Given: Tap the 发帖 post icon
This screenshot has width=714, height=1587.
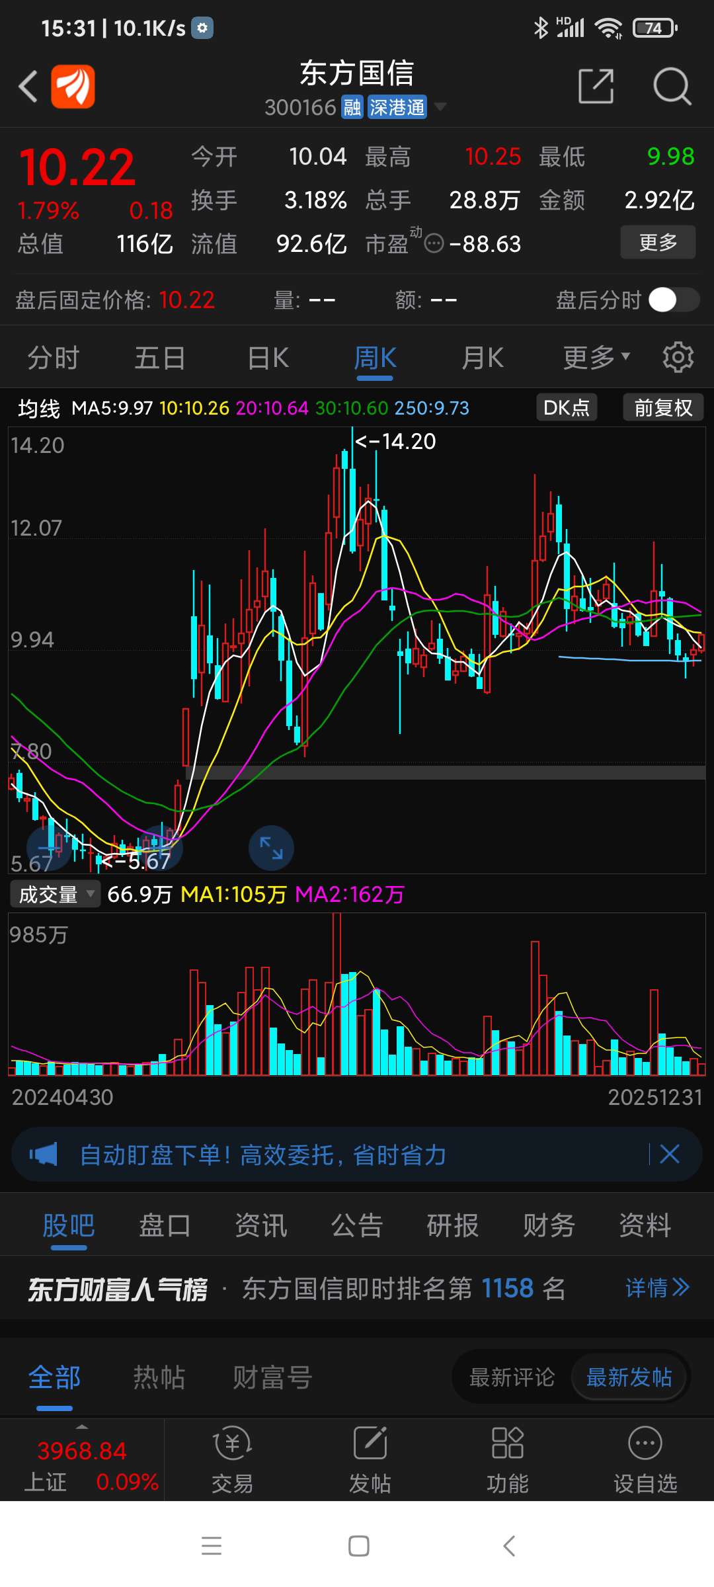Looking at the screenshot, I should [370, 1460].
